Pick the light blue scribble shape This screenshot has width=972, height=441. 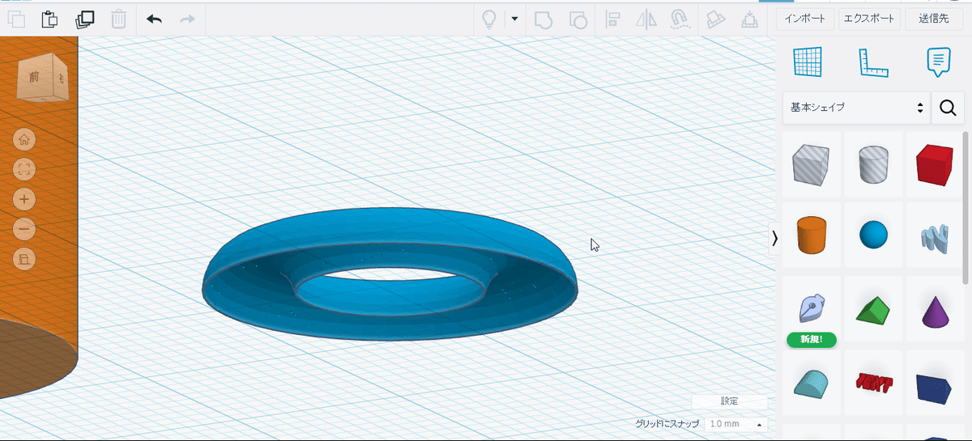pyautogui.click(x=935, y=236)
